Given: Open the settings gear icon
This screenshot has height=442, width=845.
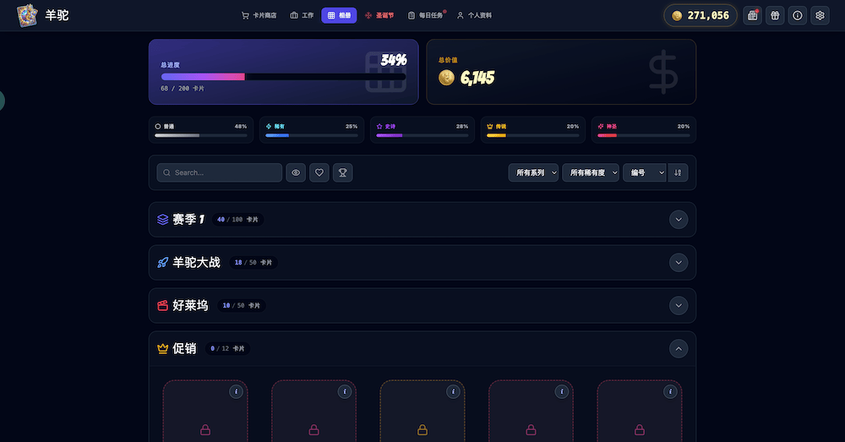Looking at the screenshot, I should [820, 15].
